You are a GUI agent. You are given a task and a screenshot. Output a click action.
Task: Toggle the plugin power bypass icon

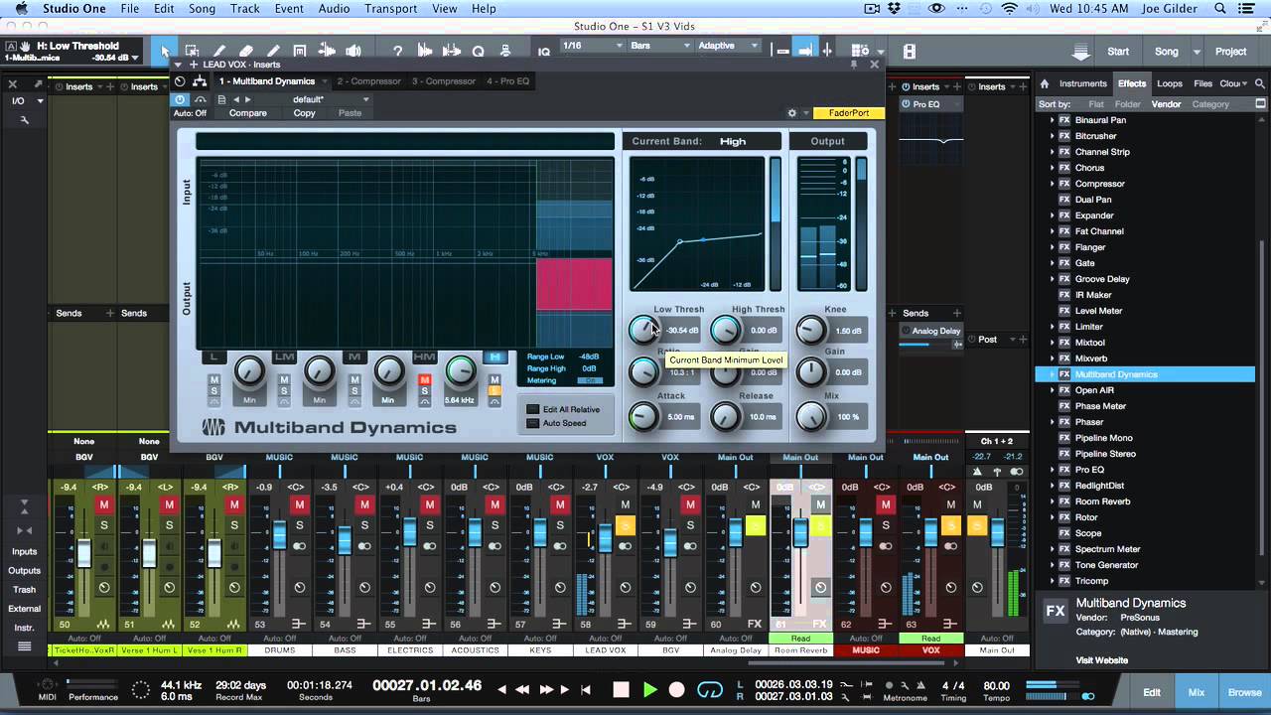pos(180,99)
